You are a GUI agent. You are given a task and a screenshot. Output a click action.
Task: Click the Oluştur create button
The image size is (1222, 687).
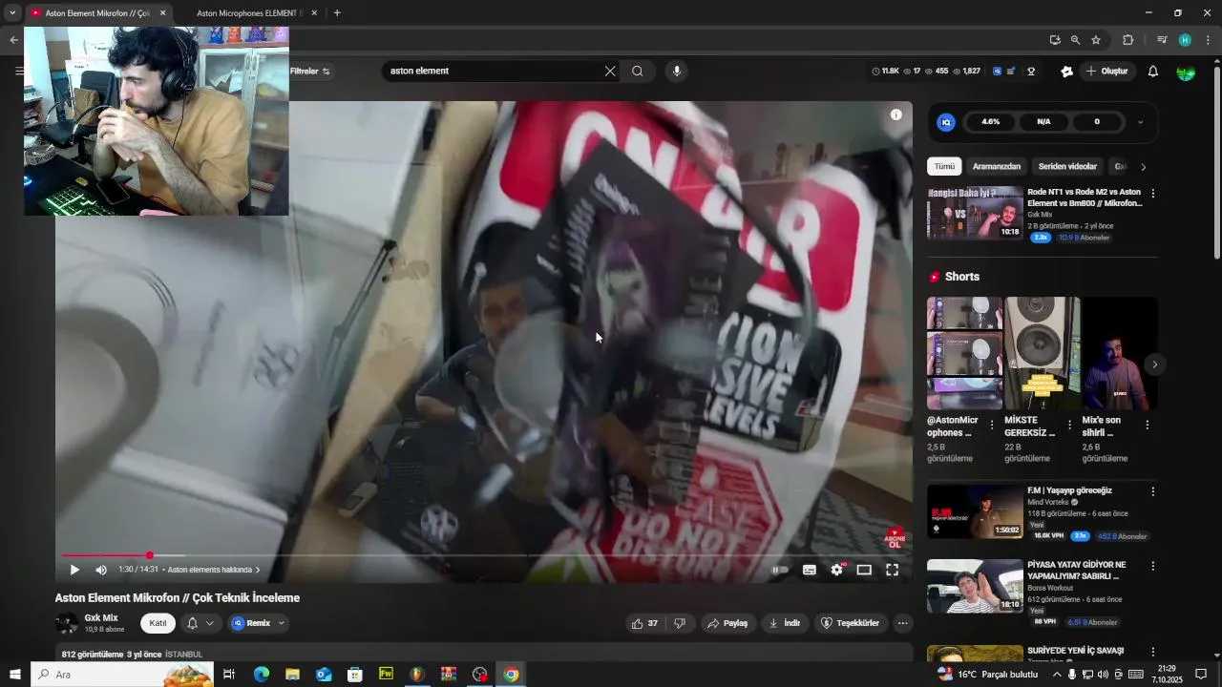click(x=1106, y=71)
